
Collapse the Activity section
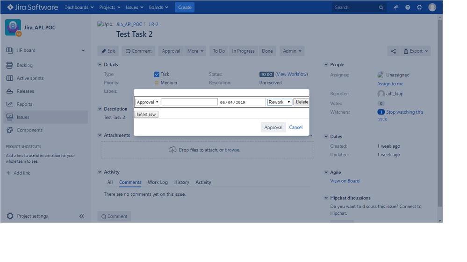pyautogui.click(x=100, y=172)
